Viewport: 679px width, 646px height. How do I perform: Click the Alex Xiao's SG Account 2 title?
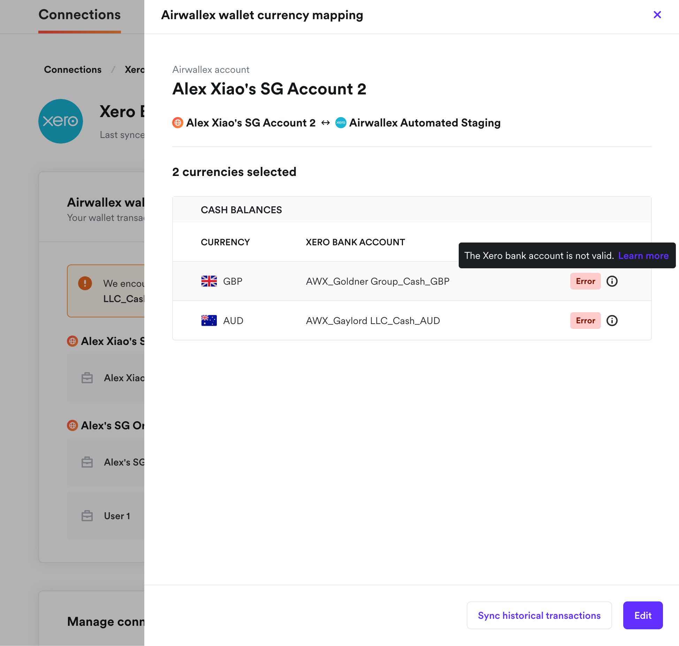tap(269, 89)
